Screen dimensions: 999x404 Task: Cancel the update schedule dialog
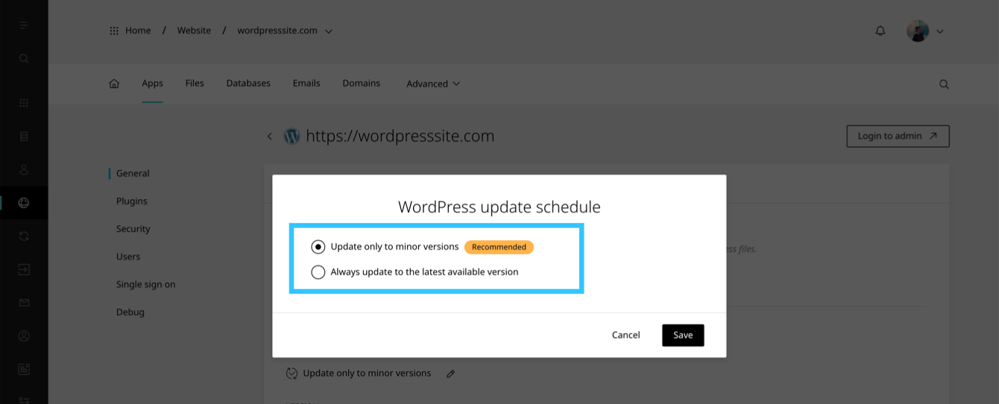(625, 335)
